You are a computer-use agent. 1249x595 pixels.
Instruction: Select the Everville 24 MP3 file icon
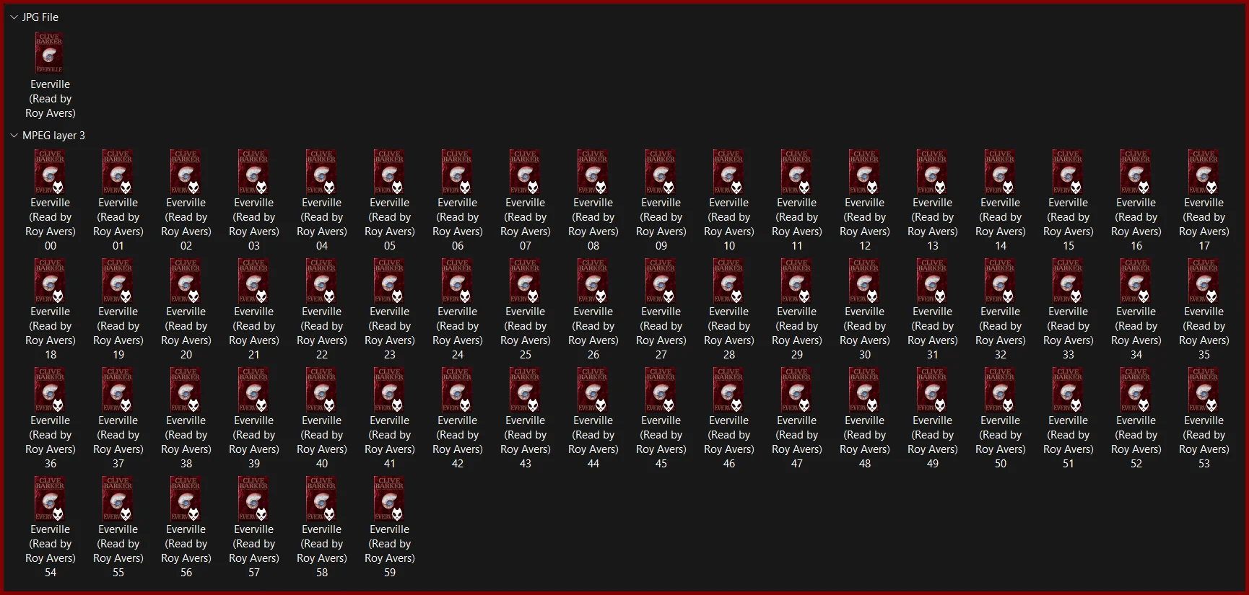(457, 281)
